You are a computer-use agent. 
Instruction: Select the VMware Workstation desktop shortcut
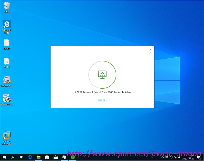(7, 138)
